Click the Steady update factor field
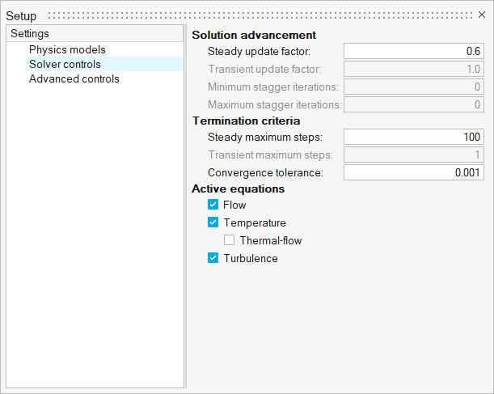This screenshot has height=394, width=494. point(414,51)
